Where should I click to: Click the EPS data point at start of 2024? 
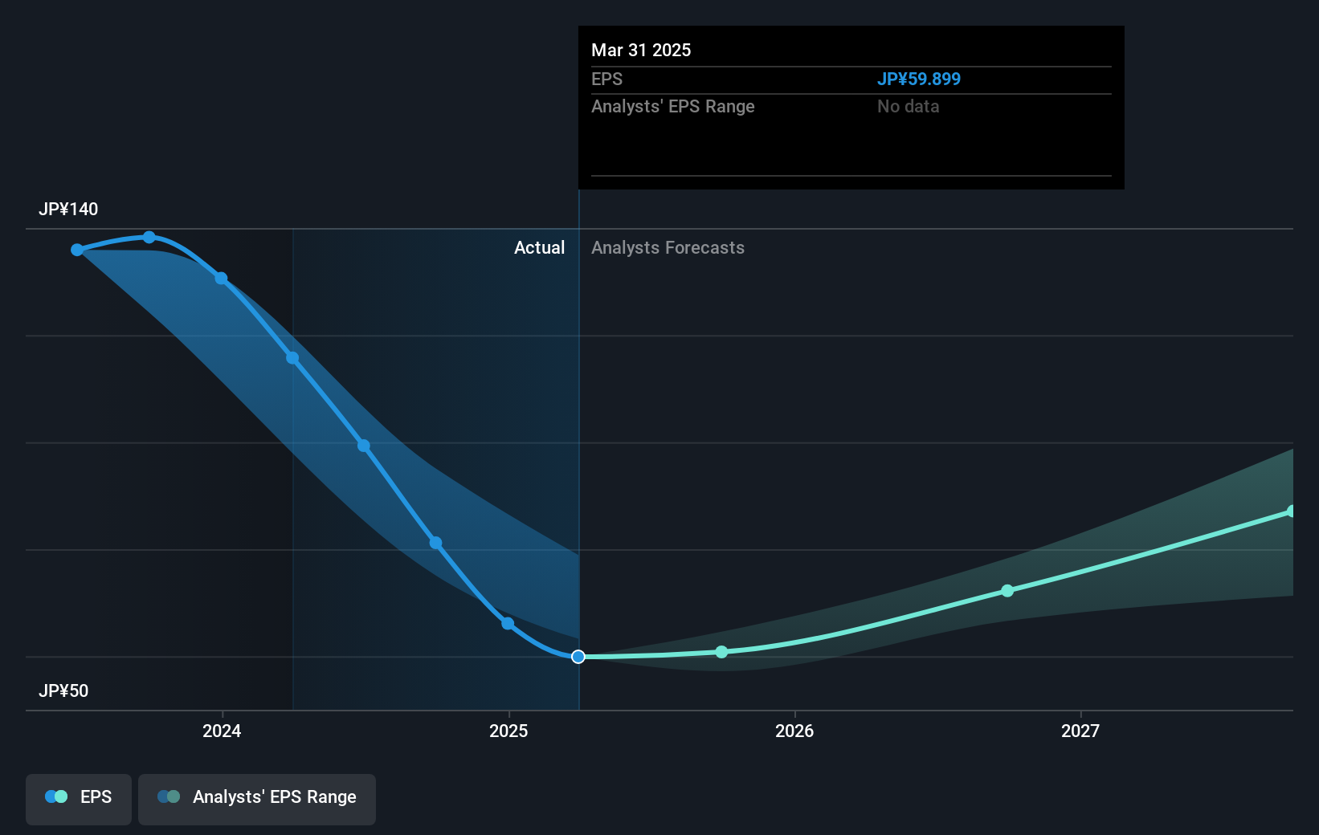coord(221,279)
